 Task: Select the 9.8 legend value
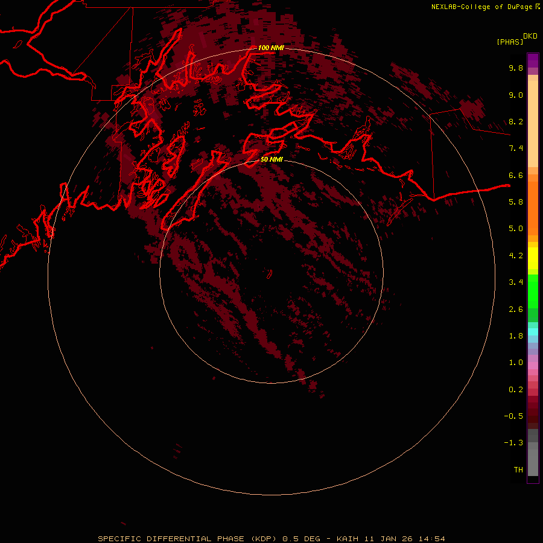click(x=516, y=68)
